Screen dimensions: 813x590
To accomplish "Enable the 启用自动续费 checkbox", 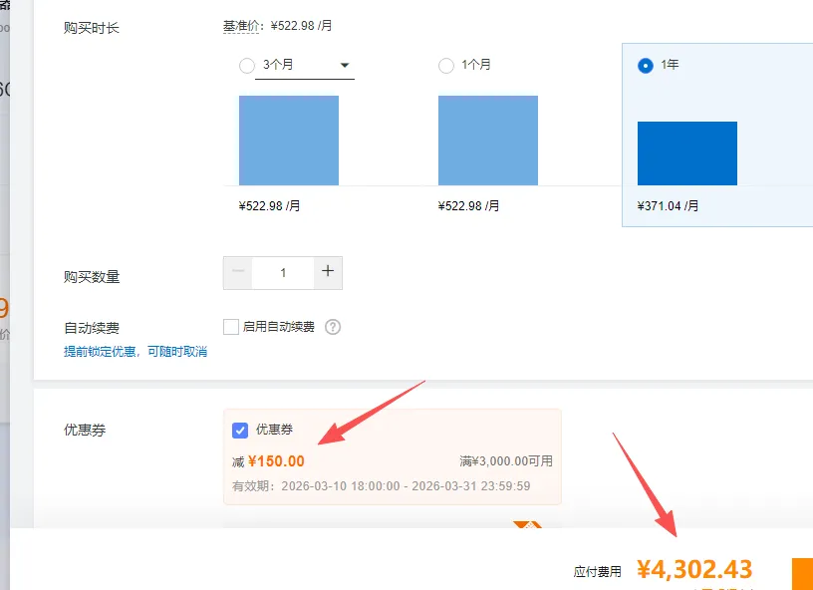I will click(231, 327).
